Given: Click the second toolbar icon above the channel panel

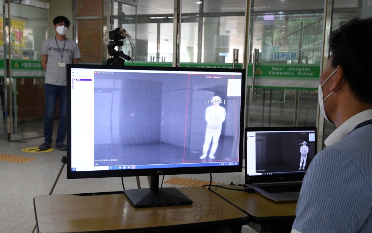Looking at the screenshot, I should pos(78,73).
